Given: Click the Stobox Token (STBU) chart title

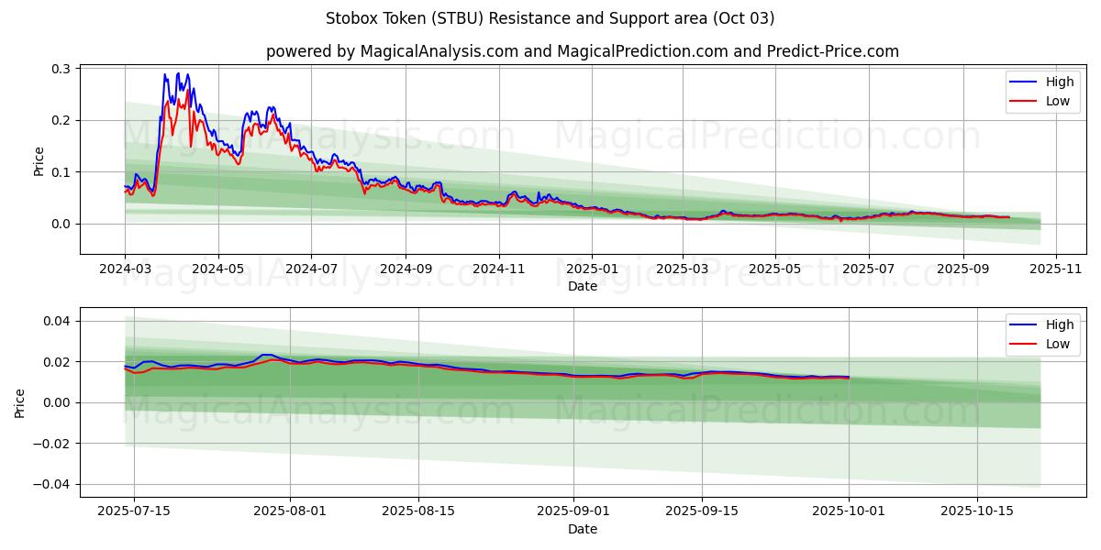Looking at the screenshot, I should [x=550, y=18].
